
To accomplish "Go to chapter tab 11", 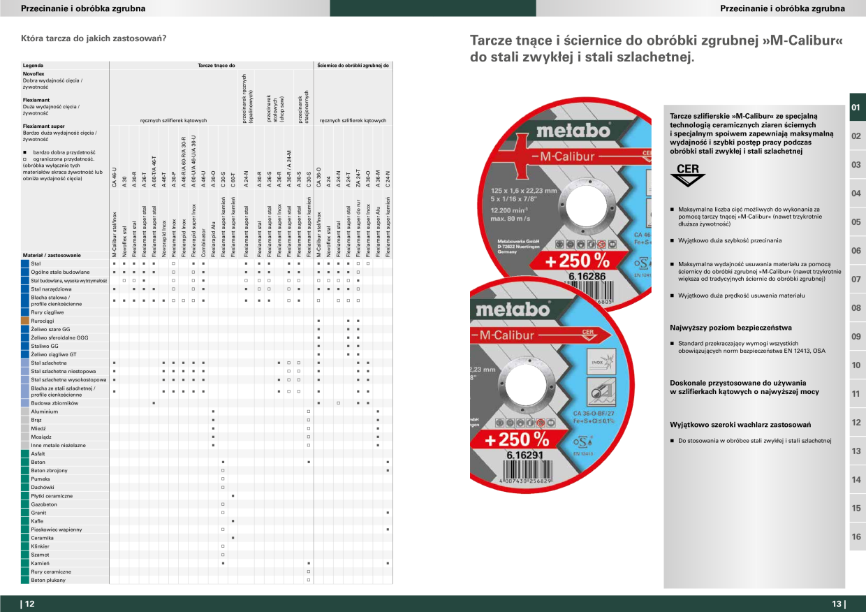I will [856, 394].
